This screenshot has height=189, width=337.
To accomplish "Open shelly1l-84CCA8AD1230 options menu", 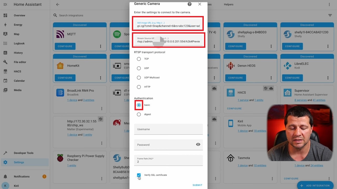I will pyautogui.click(x=328, y=46).
